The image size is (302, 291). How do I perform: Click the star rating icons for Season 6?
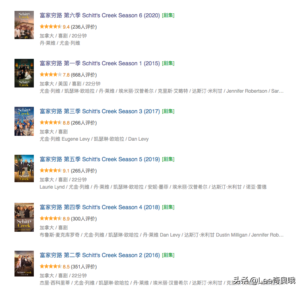51,27
